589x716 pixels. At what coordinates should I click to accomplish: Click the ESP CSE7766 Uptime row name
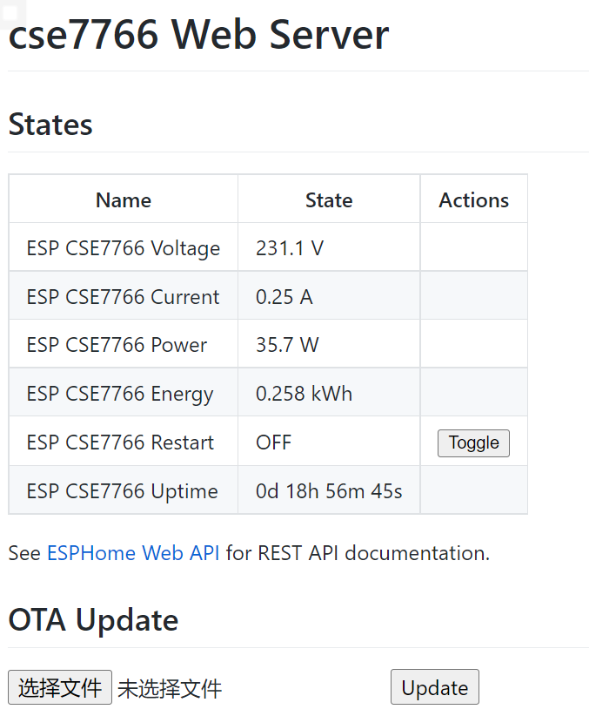click(x=123, y=491)
